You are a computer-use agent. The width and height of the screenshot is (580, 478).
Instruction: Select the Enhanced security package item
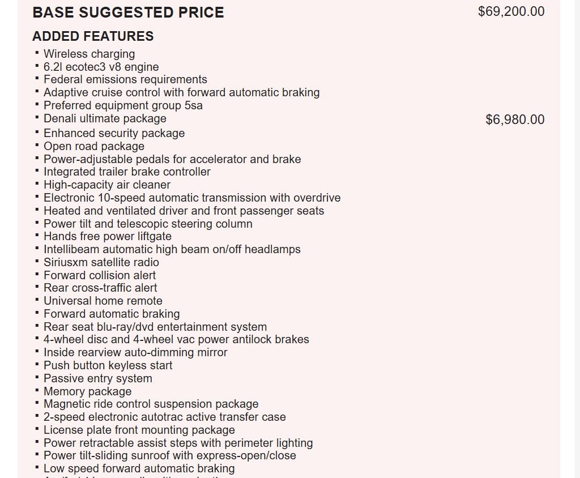click(x=114, y=133)
